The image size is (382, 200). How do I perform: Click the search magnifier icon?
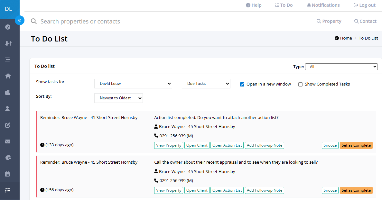[33, 22]
